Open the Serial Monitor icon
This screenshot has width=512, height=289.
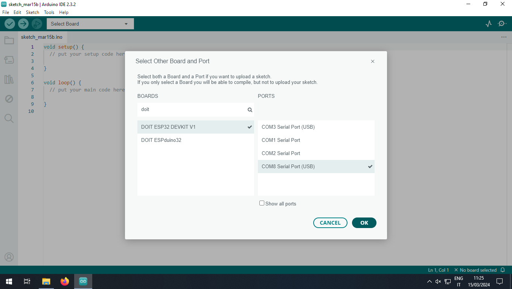[502, 24]
